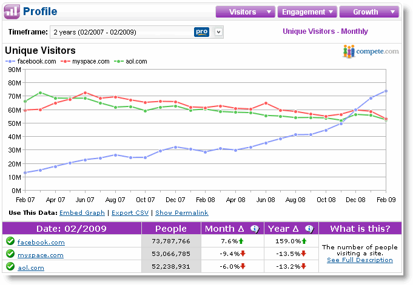The width and height of the screenshot is (413, 285).
Task: Open the Engagement dropdown menu
Action: click(x=307, y=12)
